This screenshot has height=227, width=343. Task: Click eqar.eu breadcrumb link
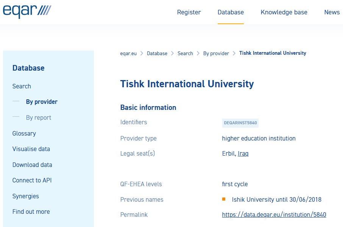[x=128, y=53]
